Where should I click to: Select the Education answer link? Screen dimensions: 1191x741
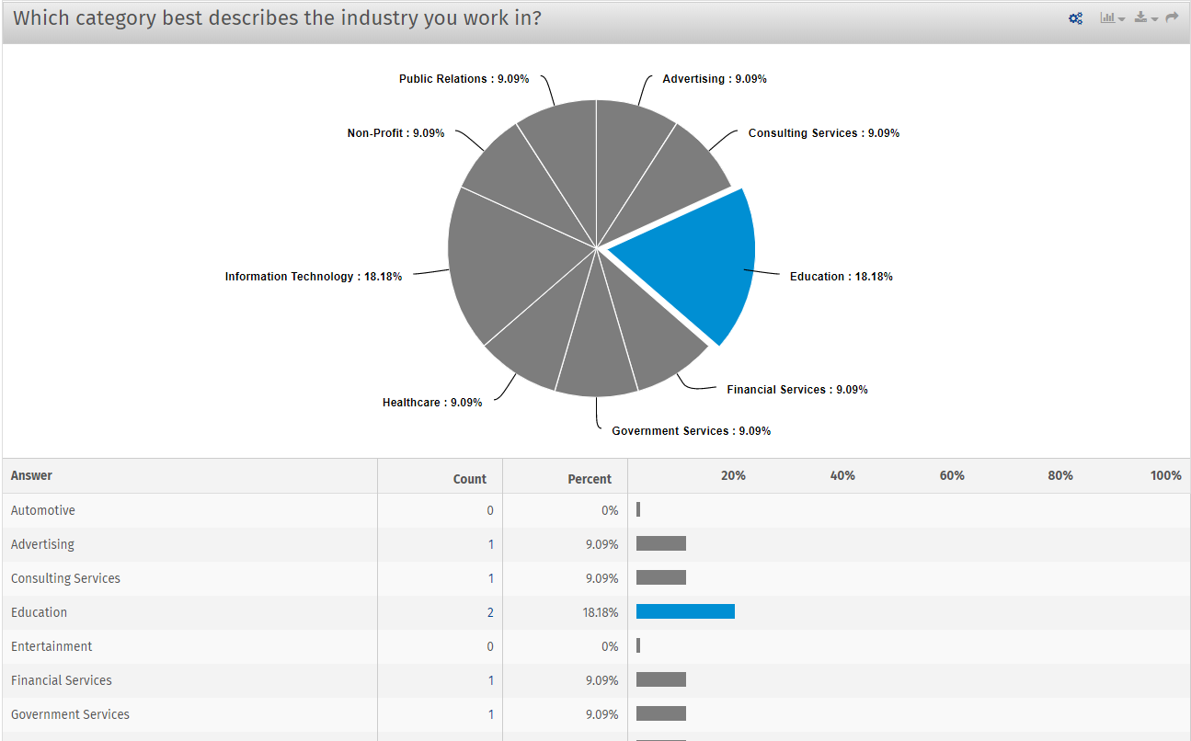[38, 611]
